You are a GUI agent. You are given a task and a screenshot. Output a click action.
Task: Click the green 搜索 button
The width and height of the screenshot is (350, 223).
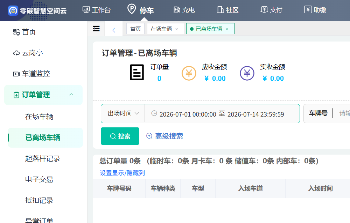point(120,136)
